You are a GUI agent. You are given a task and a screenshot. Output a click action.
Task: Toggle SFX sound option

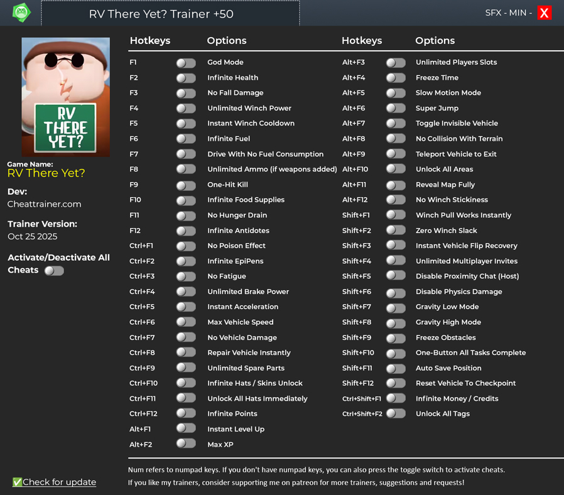(494, 13)
